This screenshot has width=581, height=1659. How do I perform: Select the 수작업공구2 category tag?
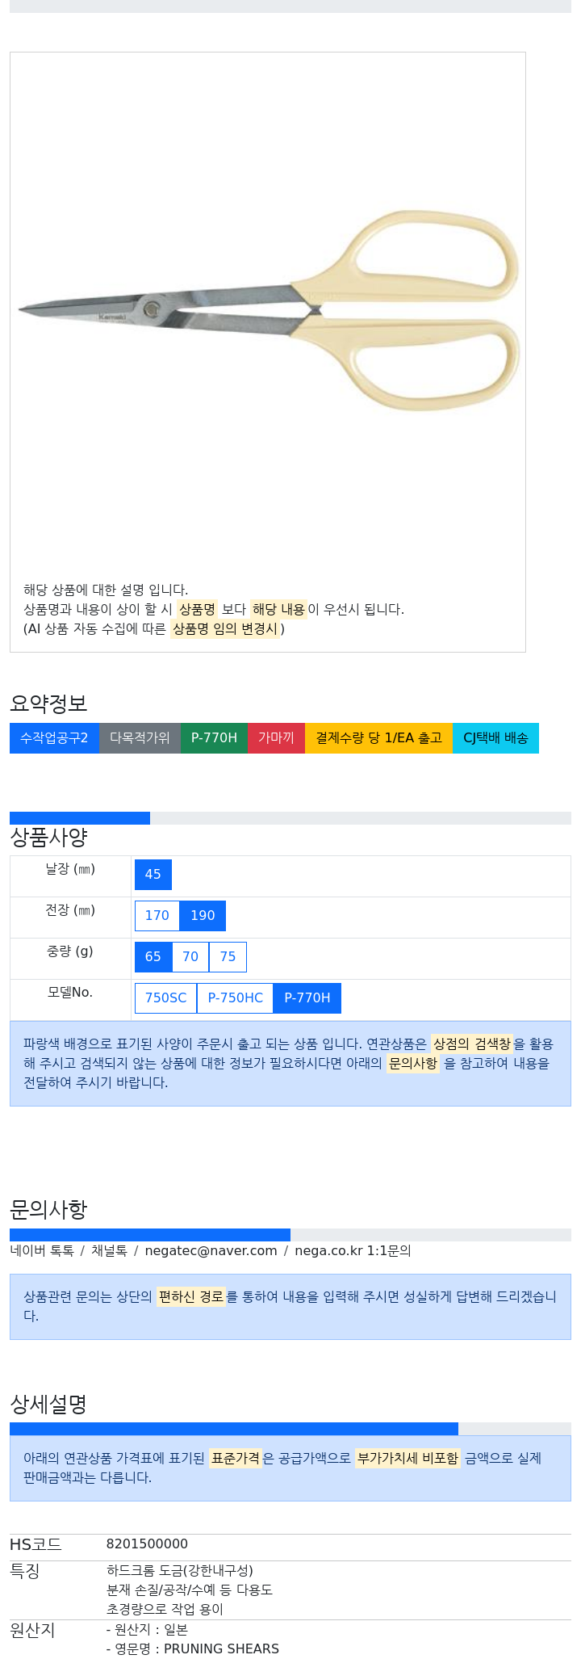[54, 738]
